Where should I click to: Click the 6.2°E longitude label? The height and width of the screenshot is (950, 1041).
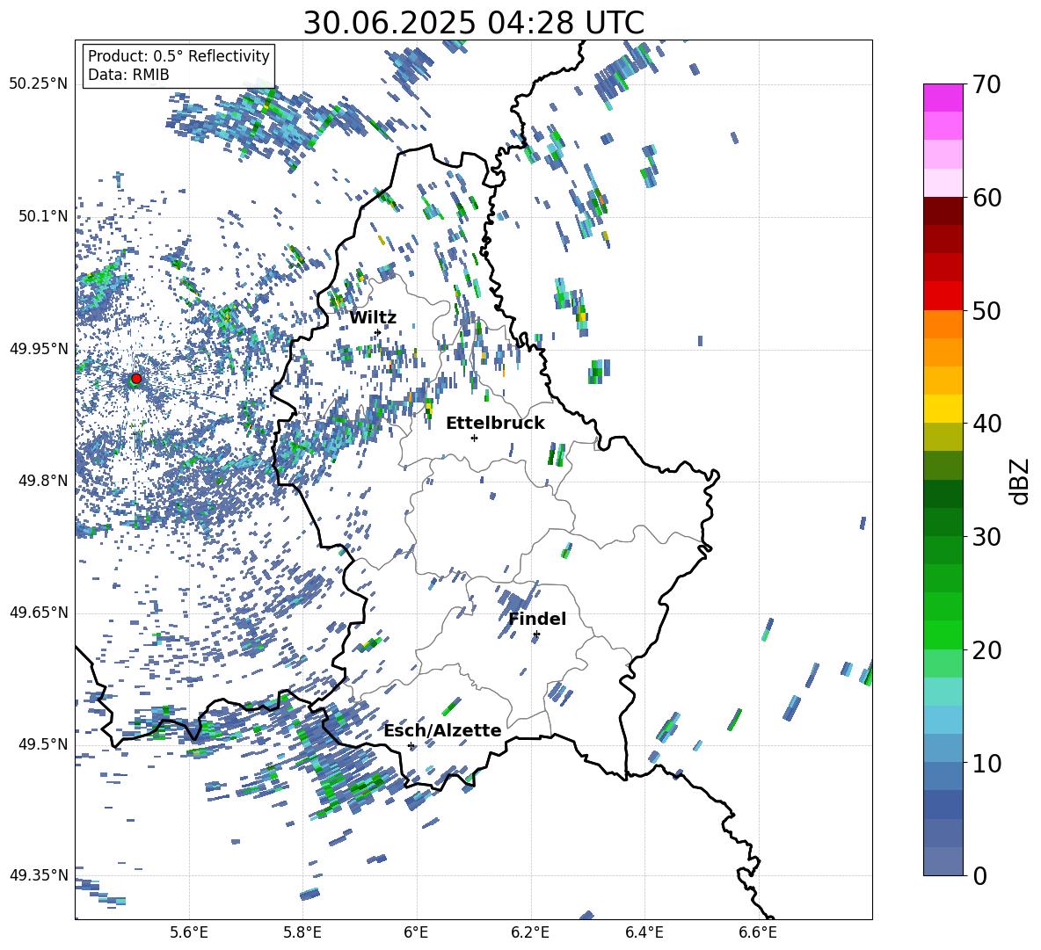coord(530,932)
